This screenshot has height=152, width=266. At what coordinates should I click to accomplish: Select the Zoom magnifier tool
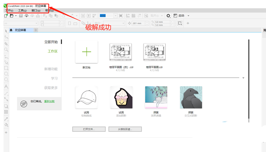coord(6,50)
